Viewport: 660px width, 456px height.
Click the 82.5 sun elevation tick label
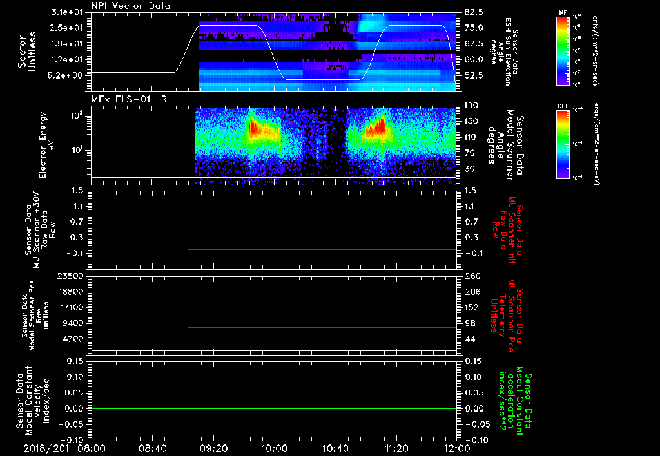click(474, 12)
